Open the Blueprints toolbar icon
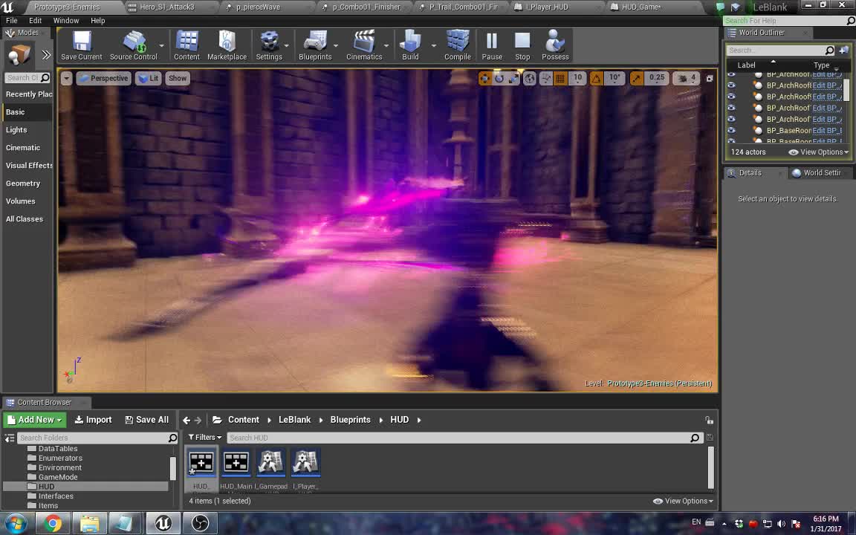The image size is (856, 535). click(314, 45)
